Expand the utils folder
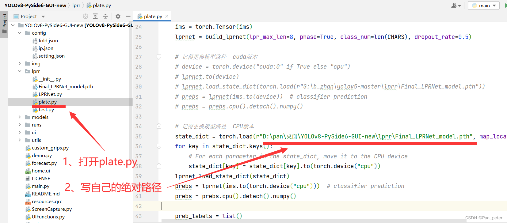The height and width of the screenshot is (223, 507). [x=20, y=140]
